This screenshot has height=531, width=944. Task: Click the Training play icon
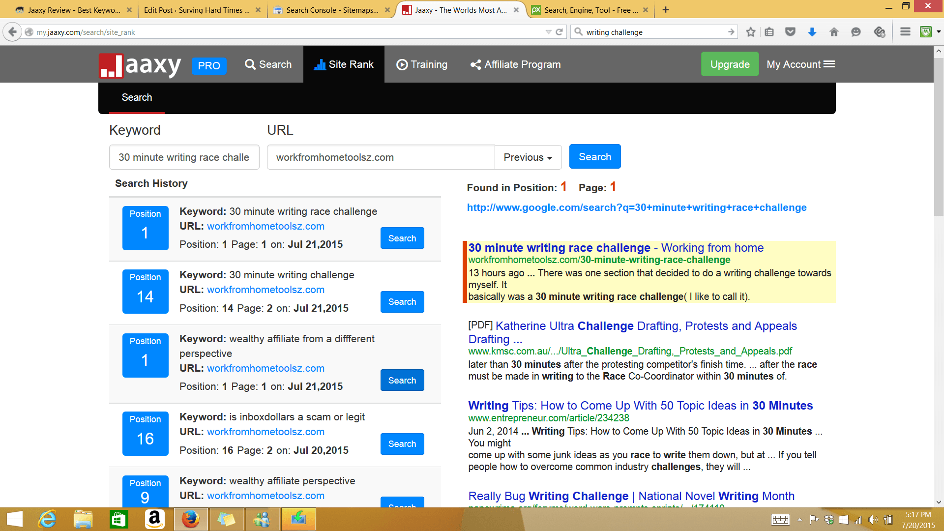[402, 64]
